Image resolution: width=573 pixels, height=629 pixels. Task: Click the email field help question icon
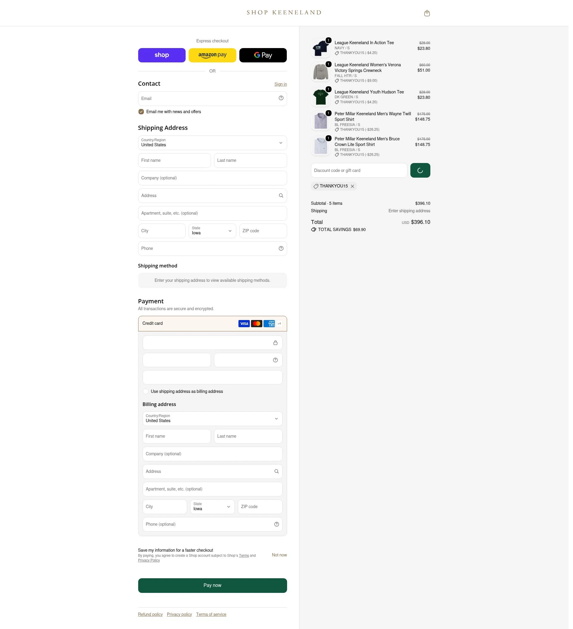pos(283,99)
